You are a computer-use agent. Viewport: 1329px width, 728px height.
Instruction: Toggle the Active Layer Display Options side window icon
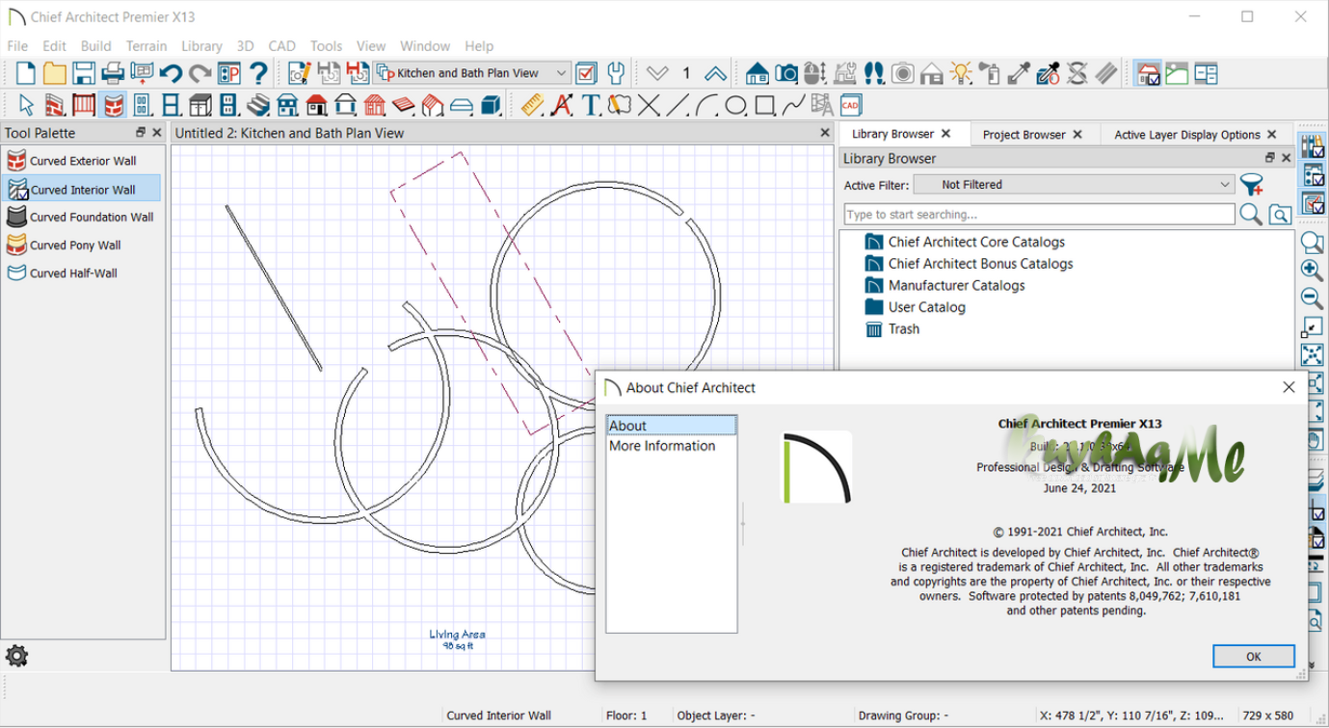pos(1312,202)
